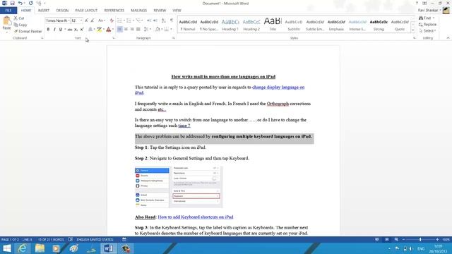Screen dimensions: 452x254
Task: Toggle Strikethrough formatting
Action: point(70,30)
